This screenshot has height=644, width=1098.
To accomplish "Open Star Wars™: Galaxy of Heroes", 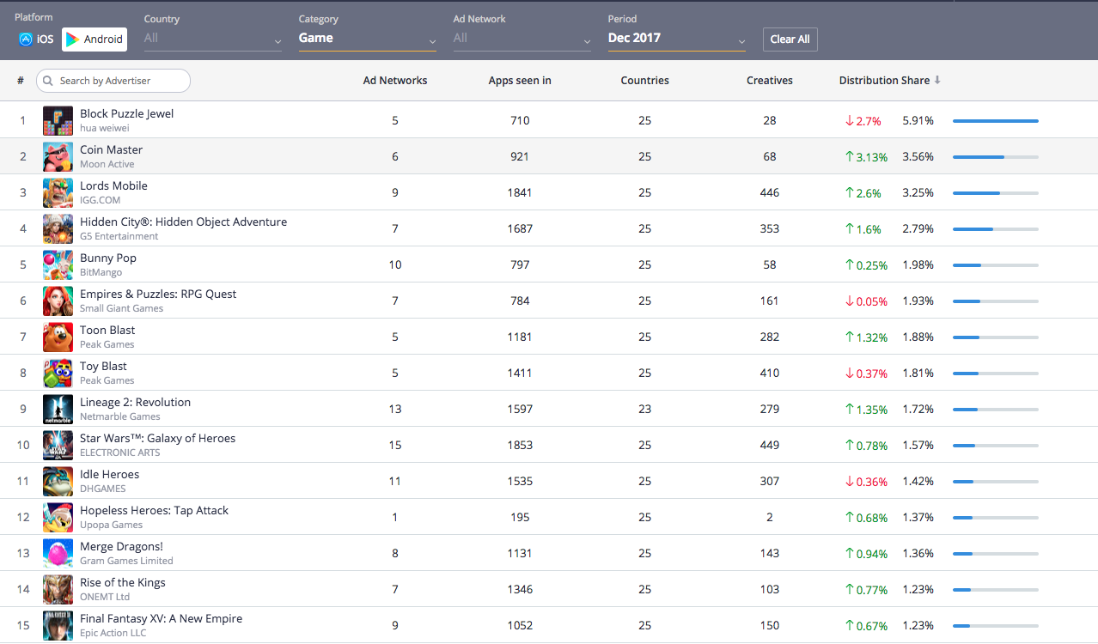I will [157, 438].
